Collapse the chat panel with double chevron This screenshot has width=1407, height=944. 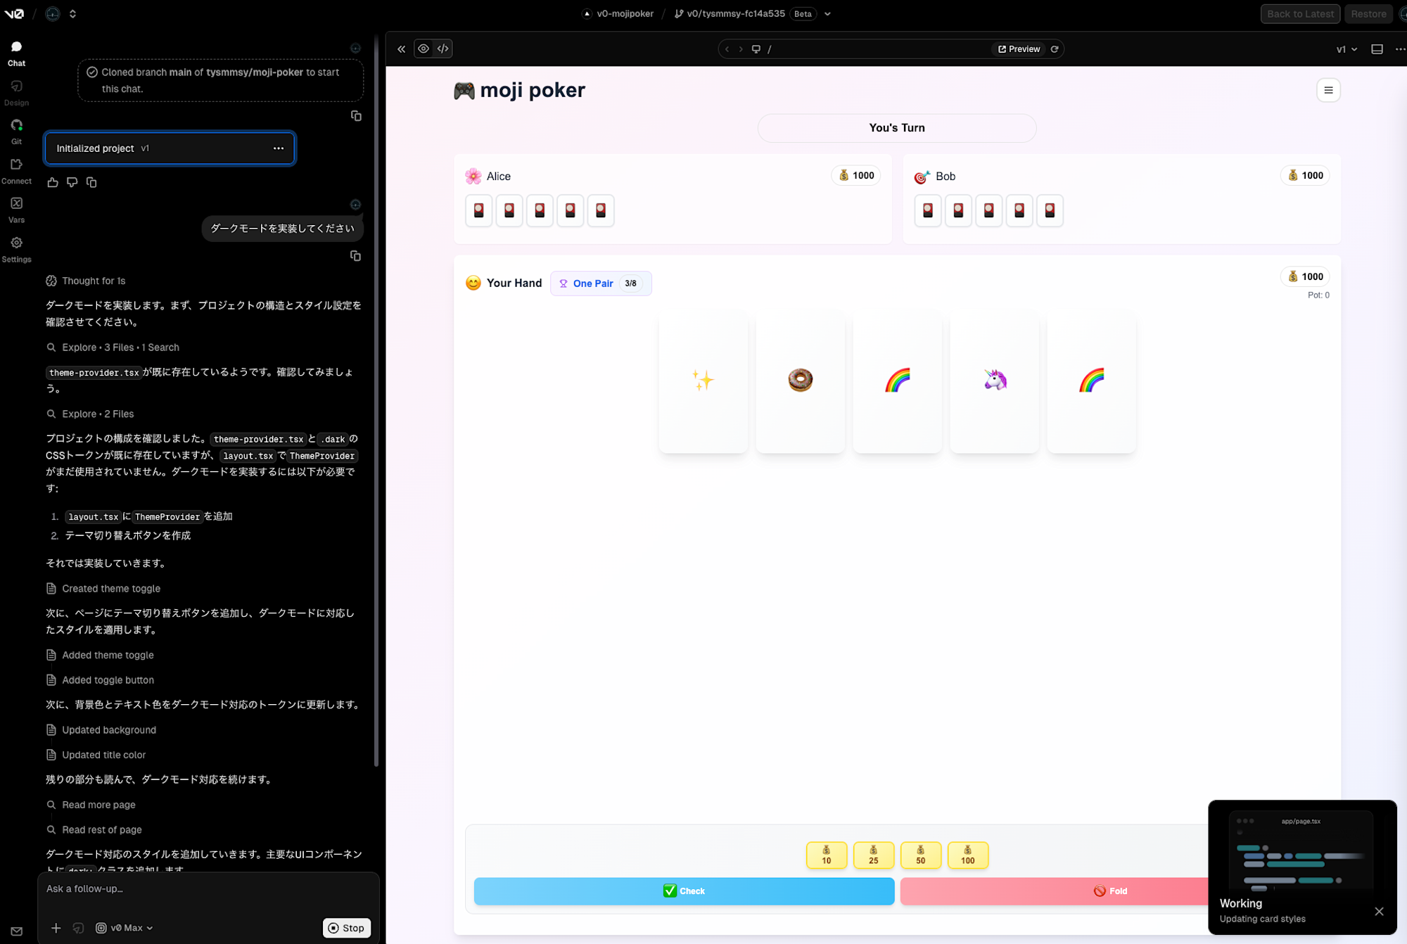(x=401, y=49)
